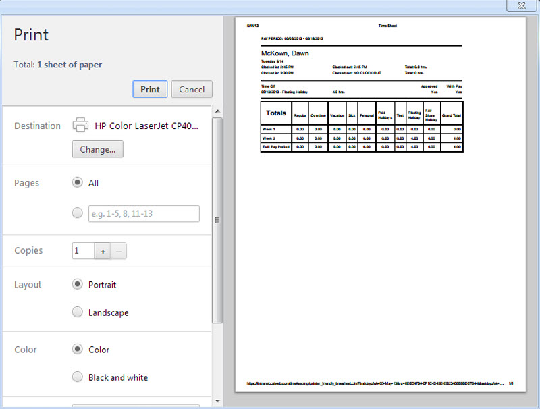The height and width of the screenshot is (409, 540).
Task: Choose the custom page range option
Action: [78, 213]
